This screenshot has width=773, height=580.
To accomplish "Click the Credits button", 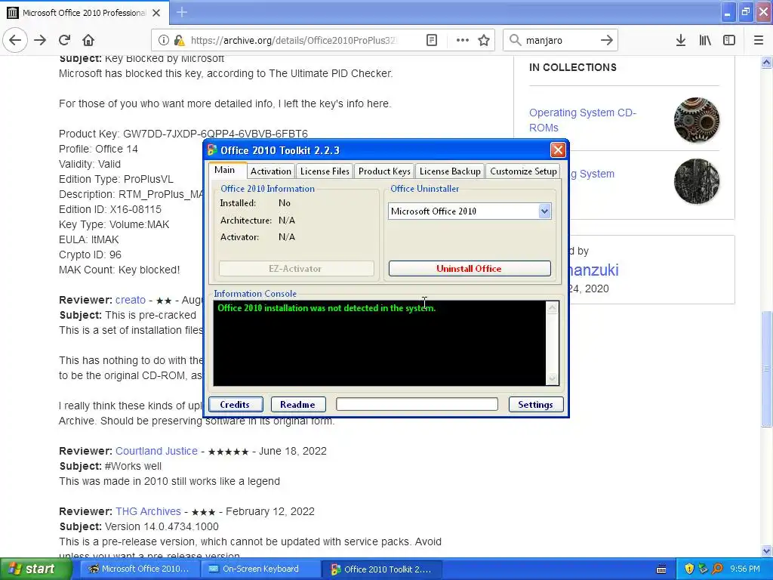I will pyautogui.click(x=236, y=405).
